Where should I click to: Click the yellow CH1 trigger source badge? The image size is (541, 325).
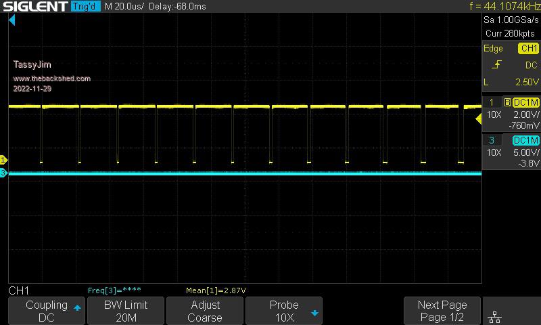point(528,48)
